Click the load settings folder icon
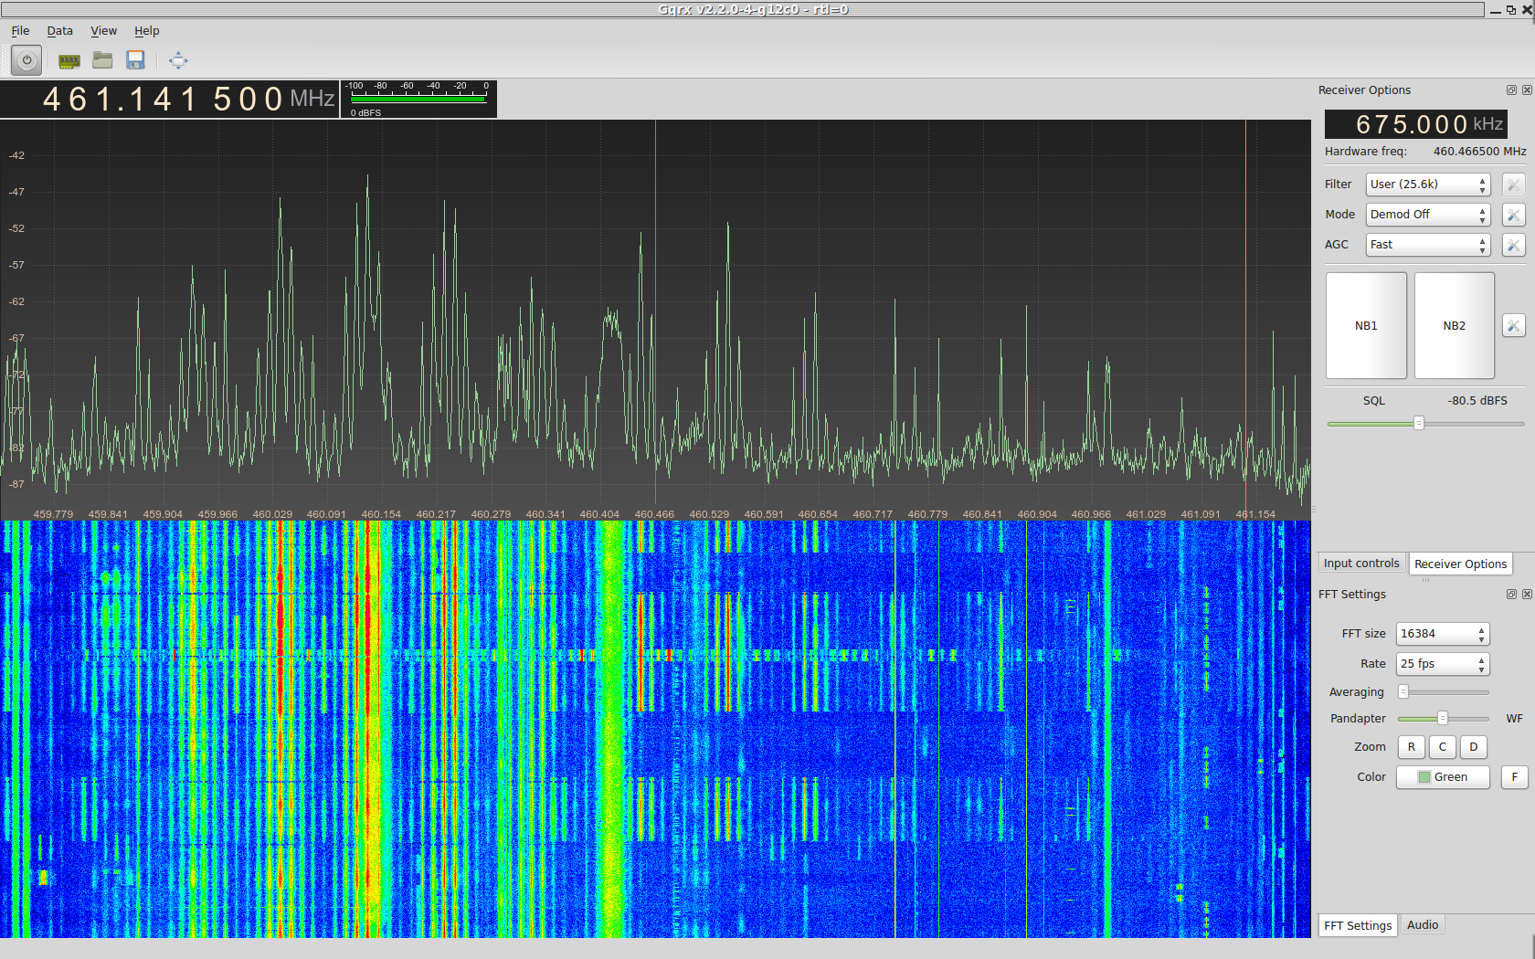1535x959 pixels. pos(102,61)
